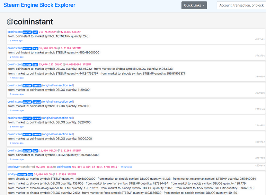Open transaction hash 2713ce6
The height and width of the screenshot is (195, 266).
click(x=260, y=109)
